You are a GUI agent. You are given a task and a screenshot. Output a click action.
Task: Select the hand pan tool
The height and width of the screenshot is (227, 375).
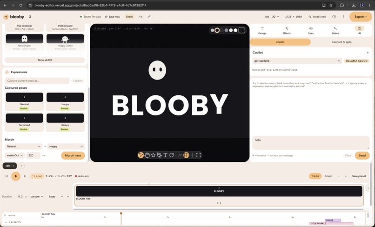[x=147, y=155]
